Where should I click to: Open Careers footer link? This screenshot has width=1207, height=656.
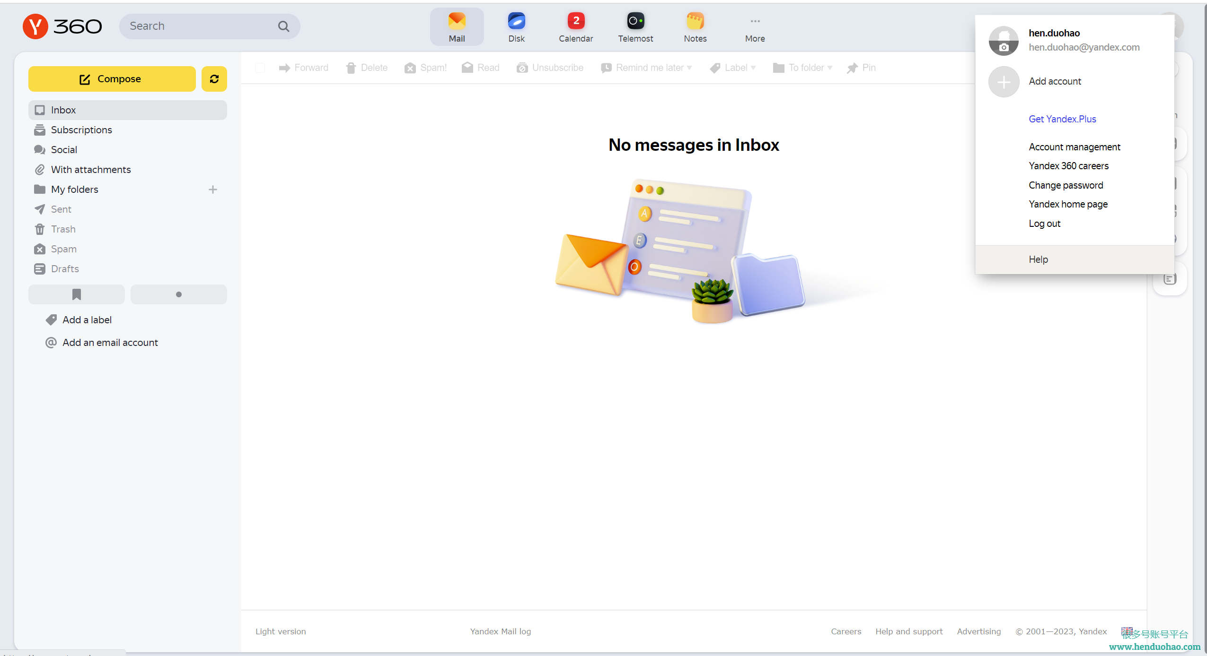846,631
